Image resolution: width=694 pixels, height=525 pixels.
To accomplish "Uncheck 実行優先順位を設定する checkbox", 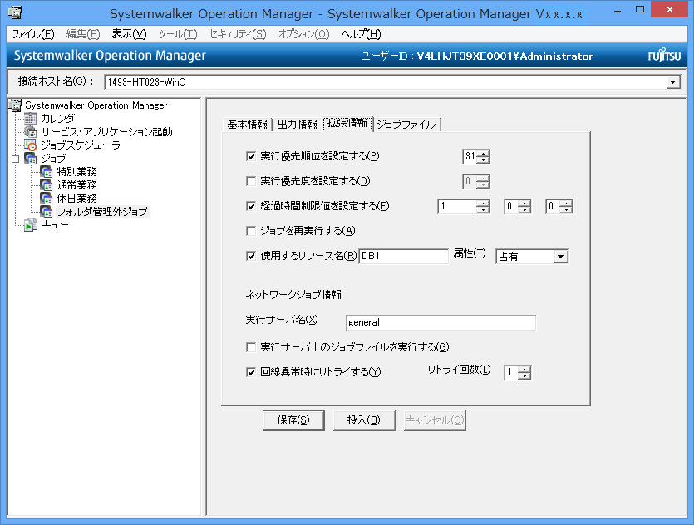I will click(251, 156).
